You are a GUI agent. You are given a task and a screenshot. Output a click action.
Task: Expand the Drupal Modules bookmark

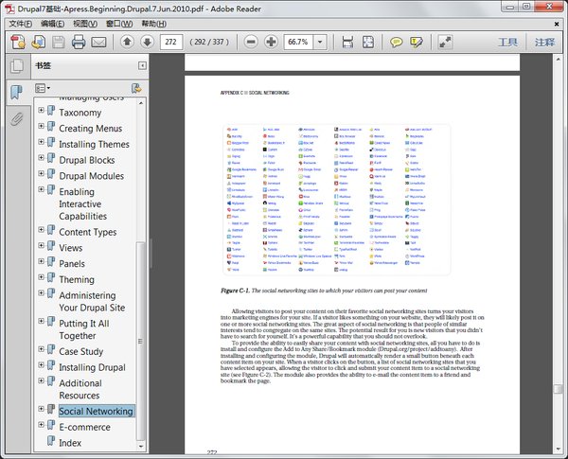pyautogui.click(x=42, y=175)
